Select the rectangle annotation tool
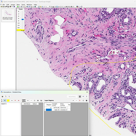 tap(61, 7)
